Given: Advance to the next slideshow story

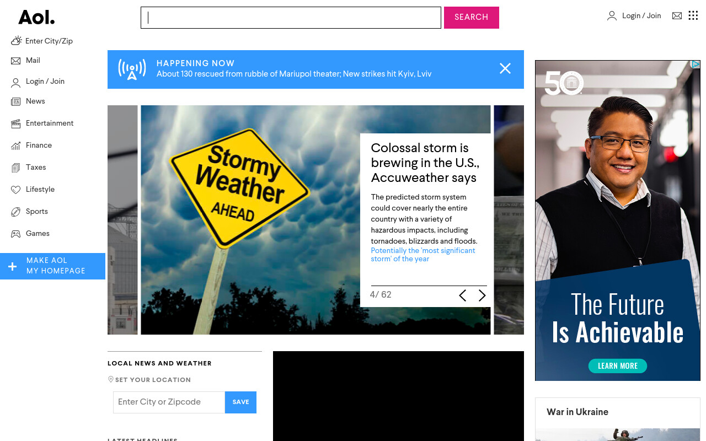Looking at the screenshot, I should pyautogui.click(x=482, y=296).
